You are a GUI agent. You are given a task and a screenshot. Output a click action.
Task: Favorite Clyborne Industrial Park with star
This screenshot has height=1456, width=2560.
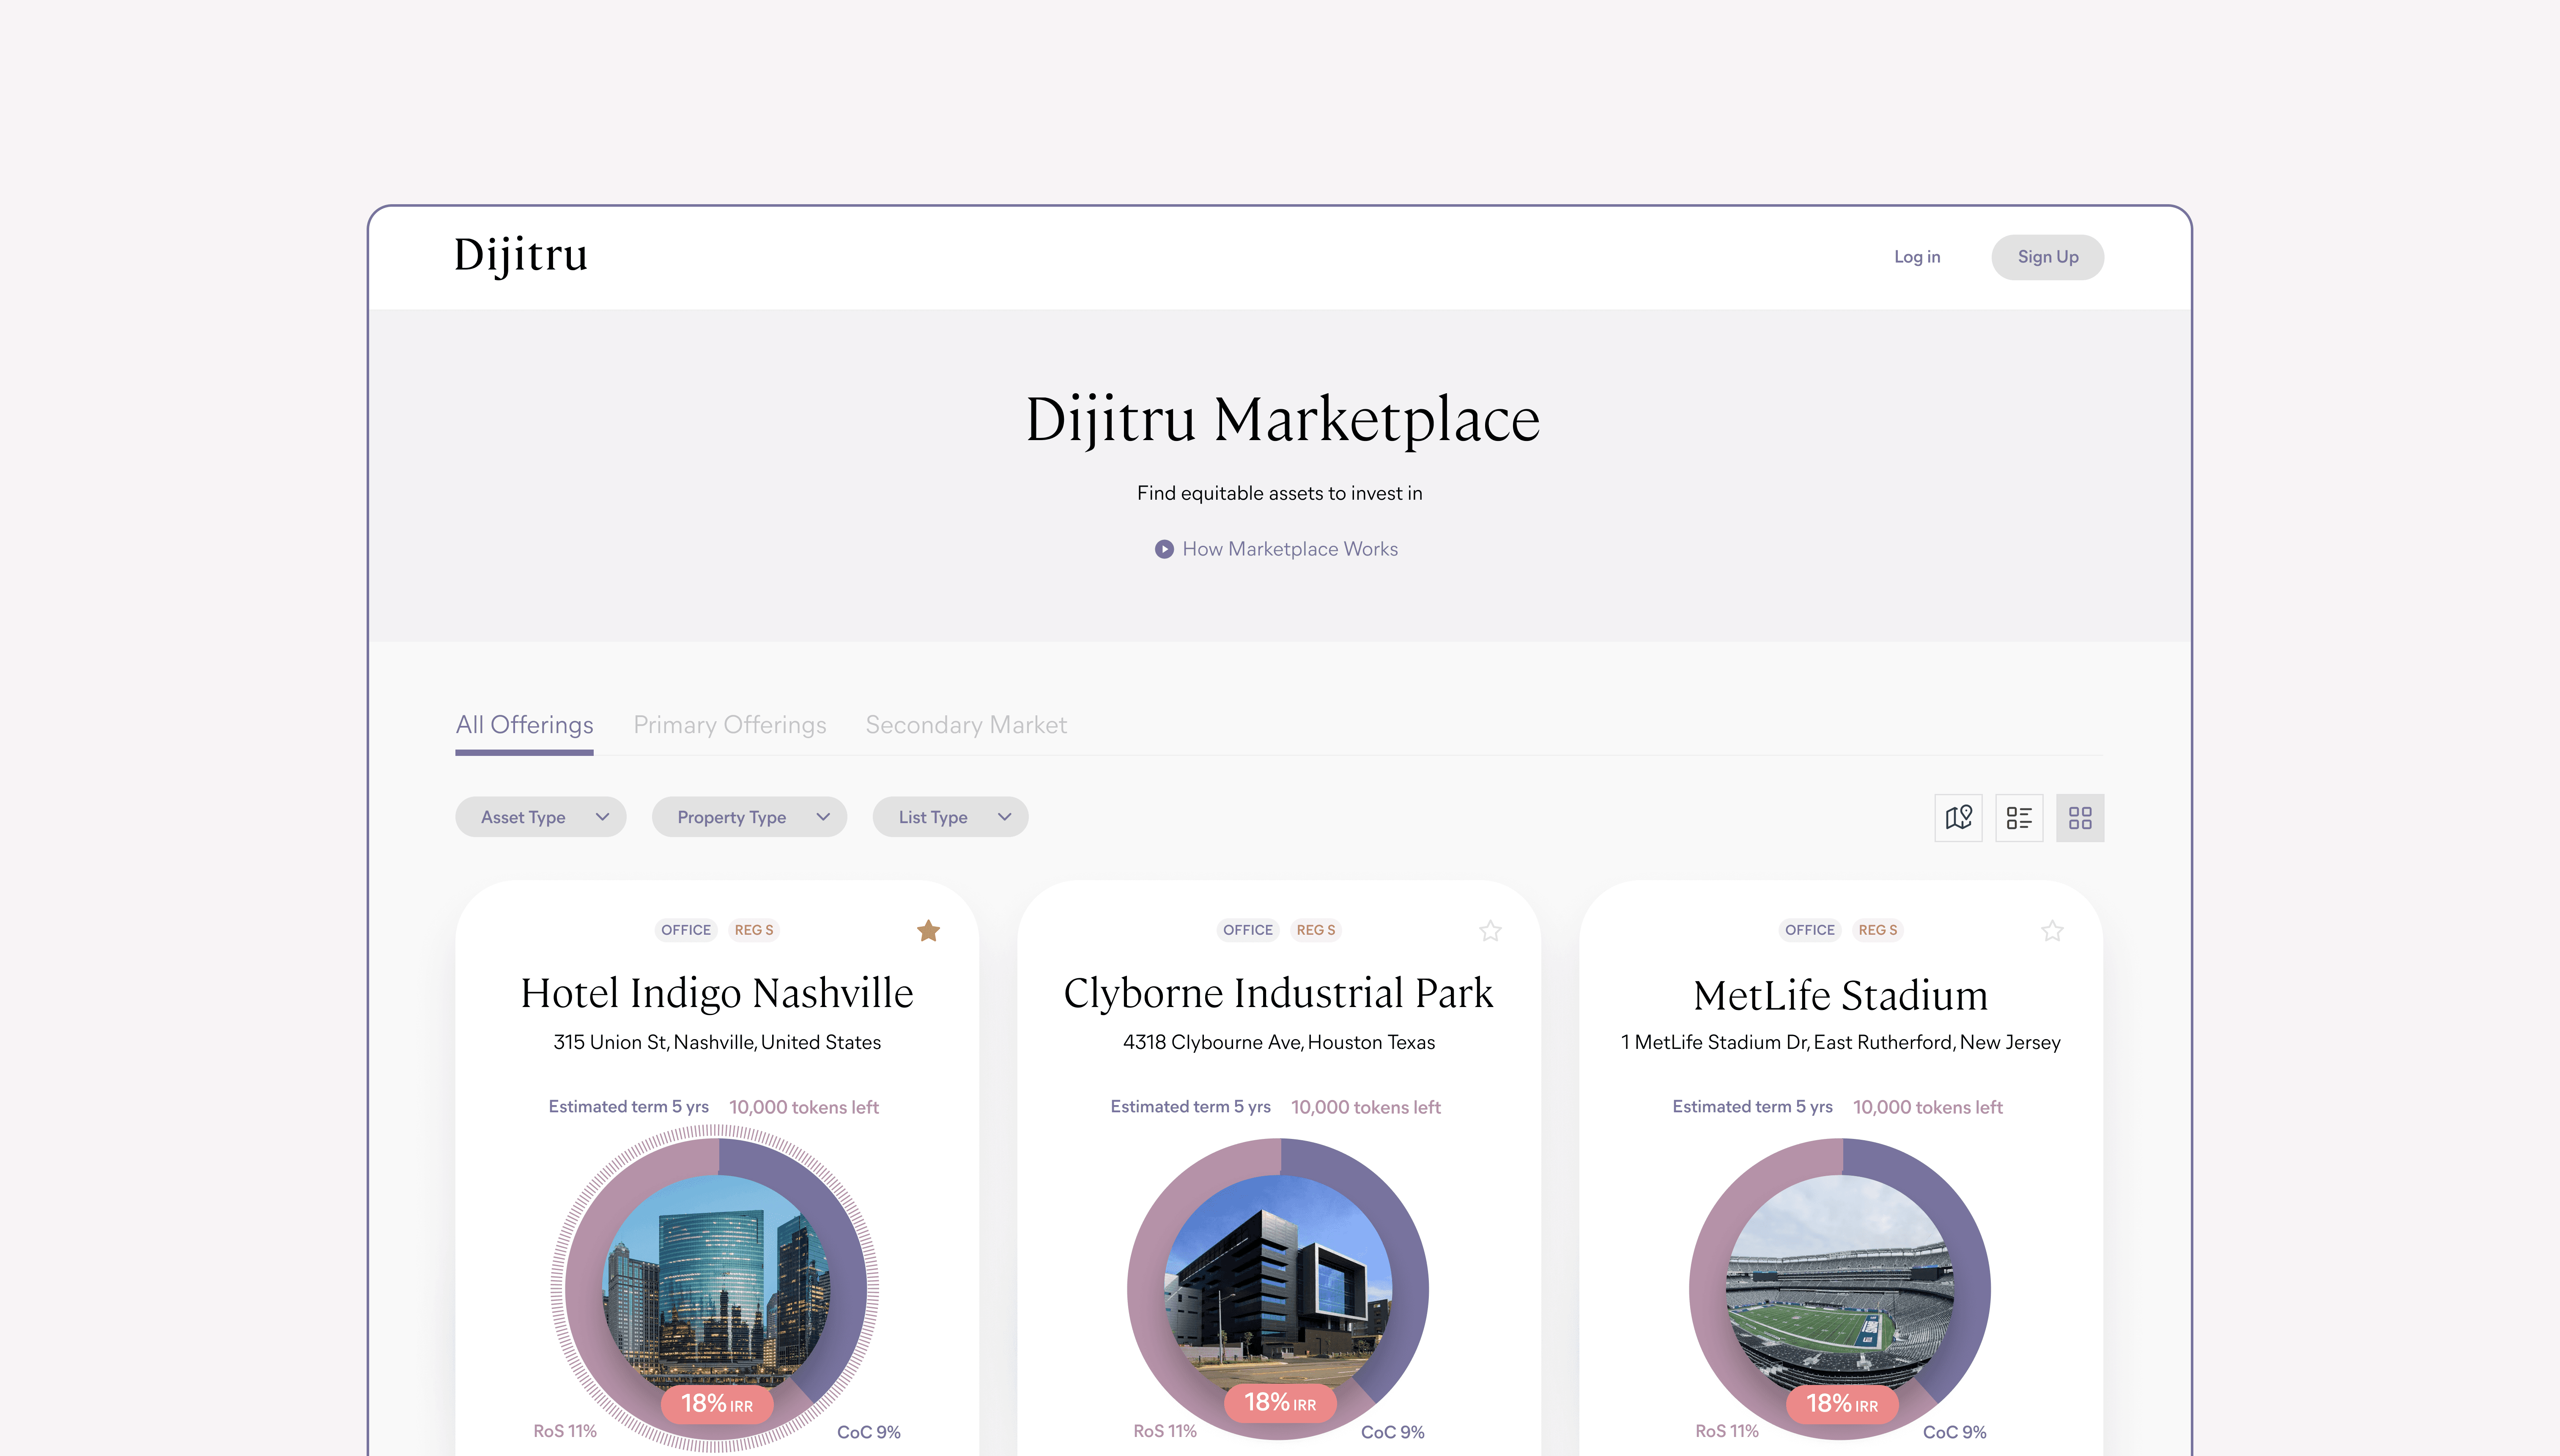[x=1490, y=931]
